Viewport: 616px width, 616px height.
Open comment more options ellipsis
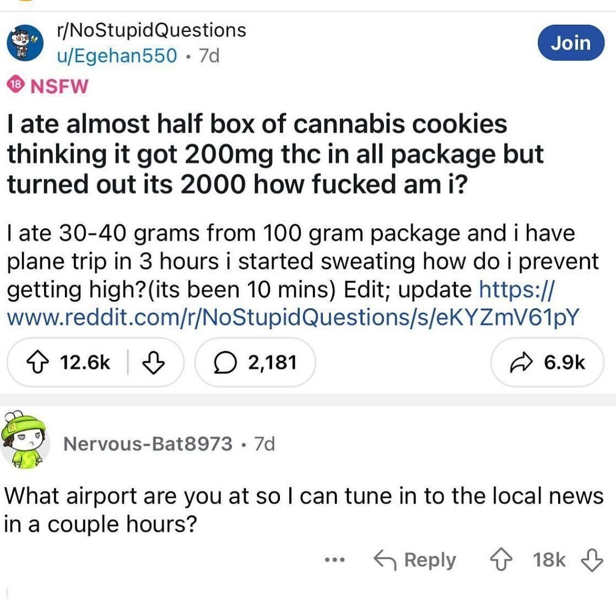click(x=334, y=560)
